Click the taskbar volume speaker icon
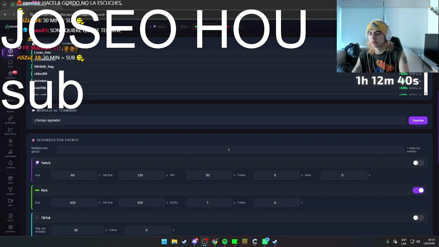The height and width of the screenshot is (247, 439). tap(418, 242)
